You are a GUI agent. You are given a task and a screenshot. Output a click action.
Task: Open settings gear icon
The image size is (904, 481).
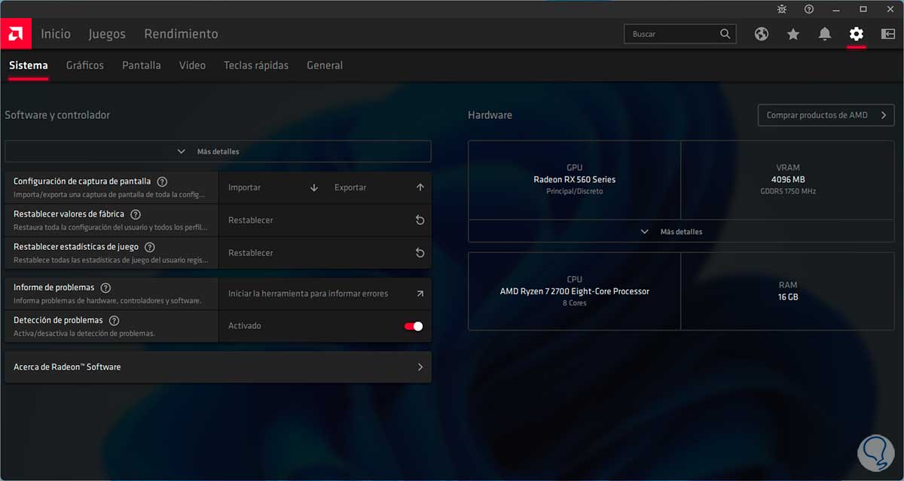click(857, 34)
